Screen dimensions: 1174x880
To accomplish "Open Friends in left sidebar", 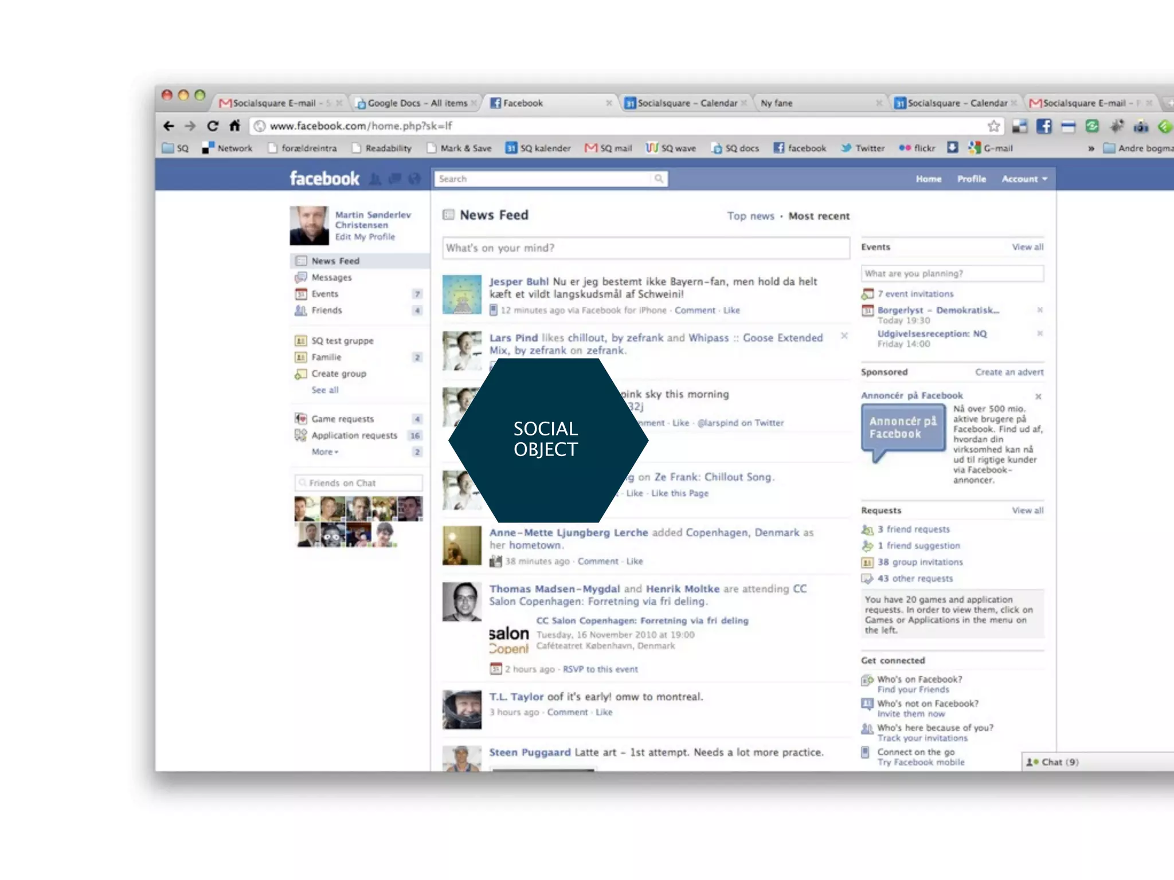I will point(326,311).
